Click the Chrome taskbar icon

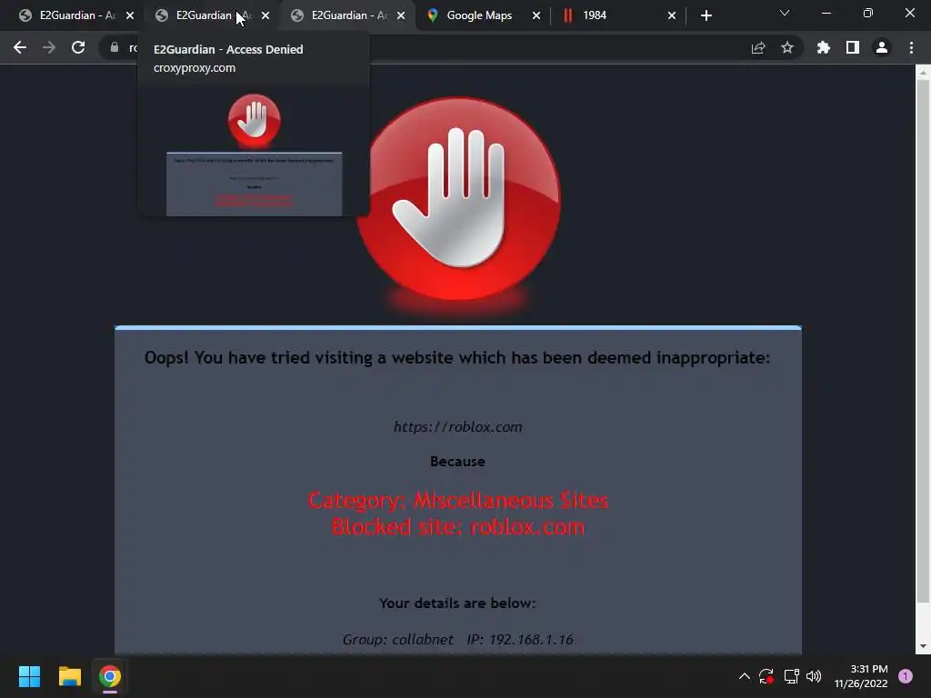pyautogui.click(x=110, y=676)
